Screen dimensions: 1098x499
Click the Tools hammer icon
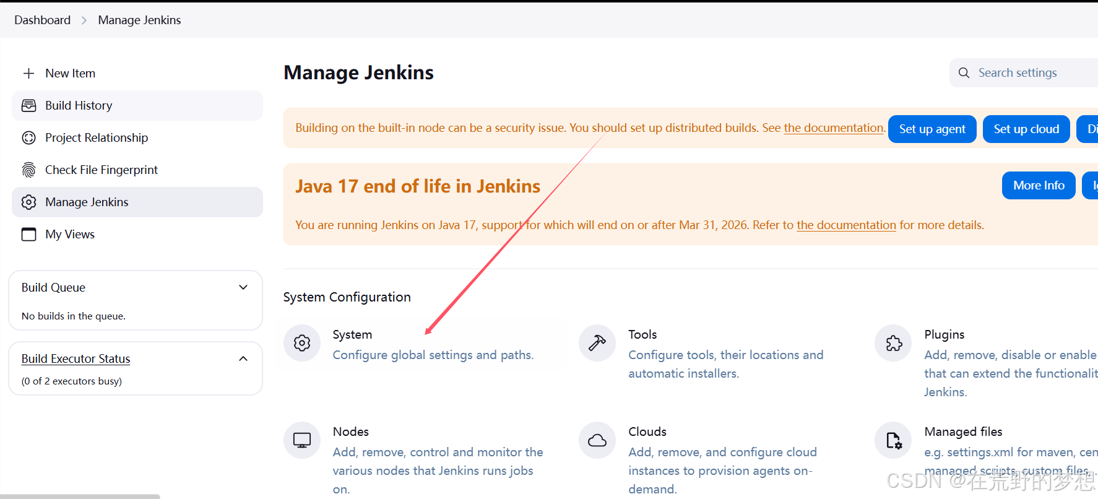click(x=597, y=343)
